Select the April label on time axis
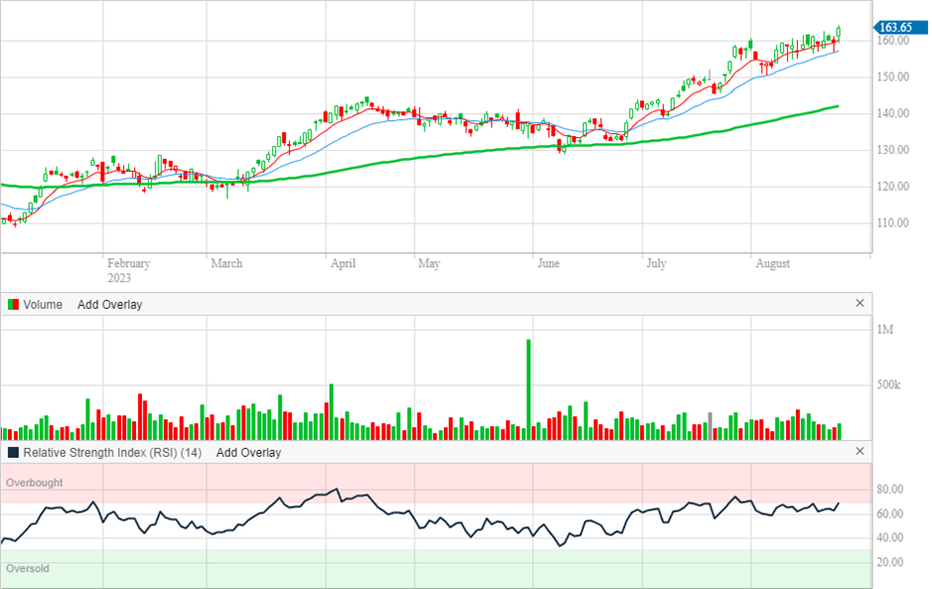 [343, 264]
